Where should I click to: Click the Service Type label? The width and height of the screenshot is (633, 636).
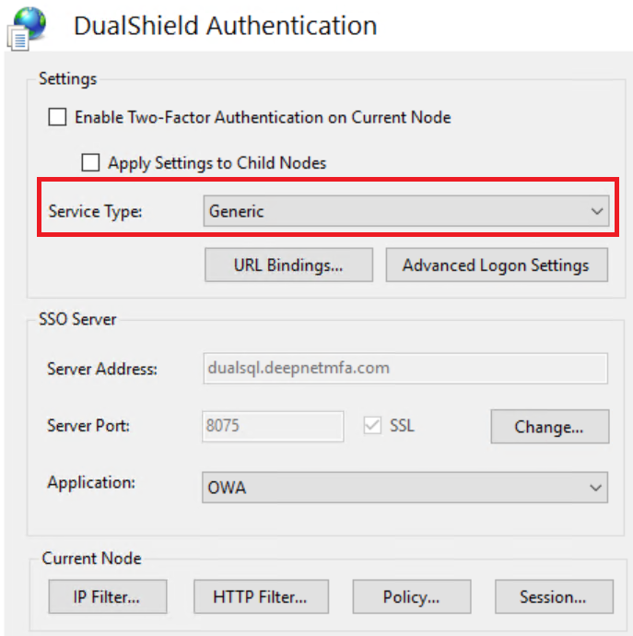96,212
